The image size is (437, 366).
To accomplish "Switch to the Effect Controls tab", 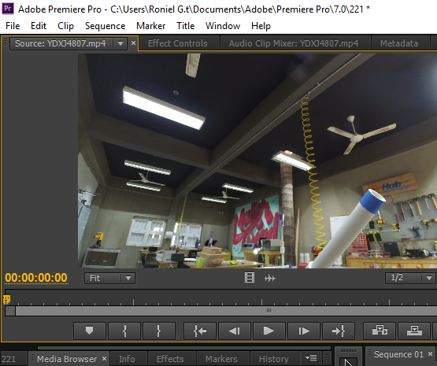I will [178, 43].
